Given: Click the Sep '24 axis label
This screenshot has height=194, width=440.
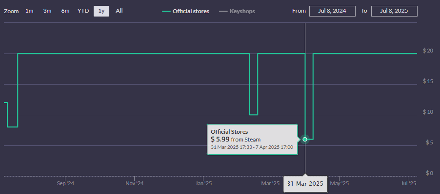Looking at the screenshot, I should point(65,184).
